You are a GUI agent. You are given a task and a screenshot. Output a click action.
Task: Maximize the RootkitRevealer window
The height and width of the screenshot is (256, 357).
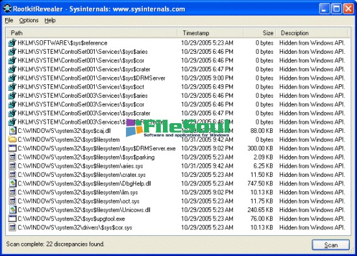click(x=336, y=9)
